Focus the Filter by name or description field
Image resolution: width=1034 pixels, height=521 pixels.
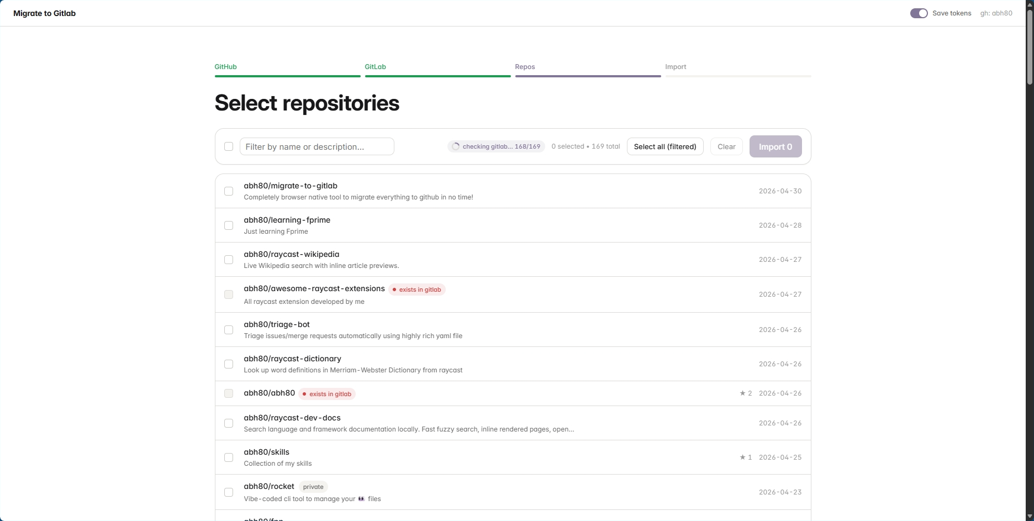[x=316, y=146]
